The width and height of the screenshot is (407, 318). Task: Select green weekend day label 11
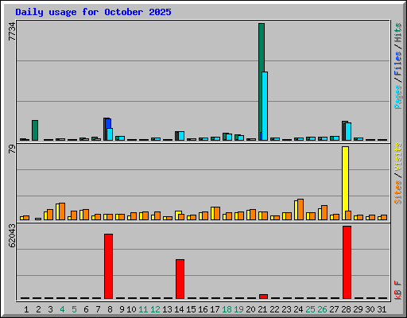(x=143, y=309)
